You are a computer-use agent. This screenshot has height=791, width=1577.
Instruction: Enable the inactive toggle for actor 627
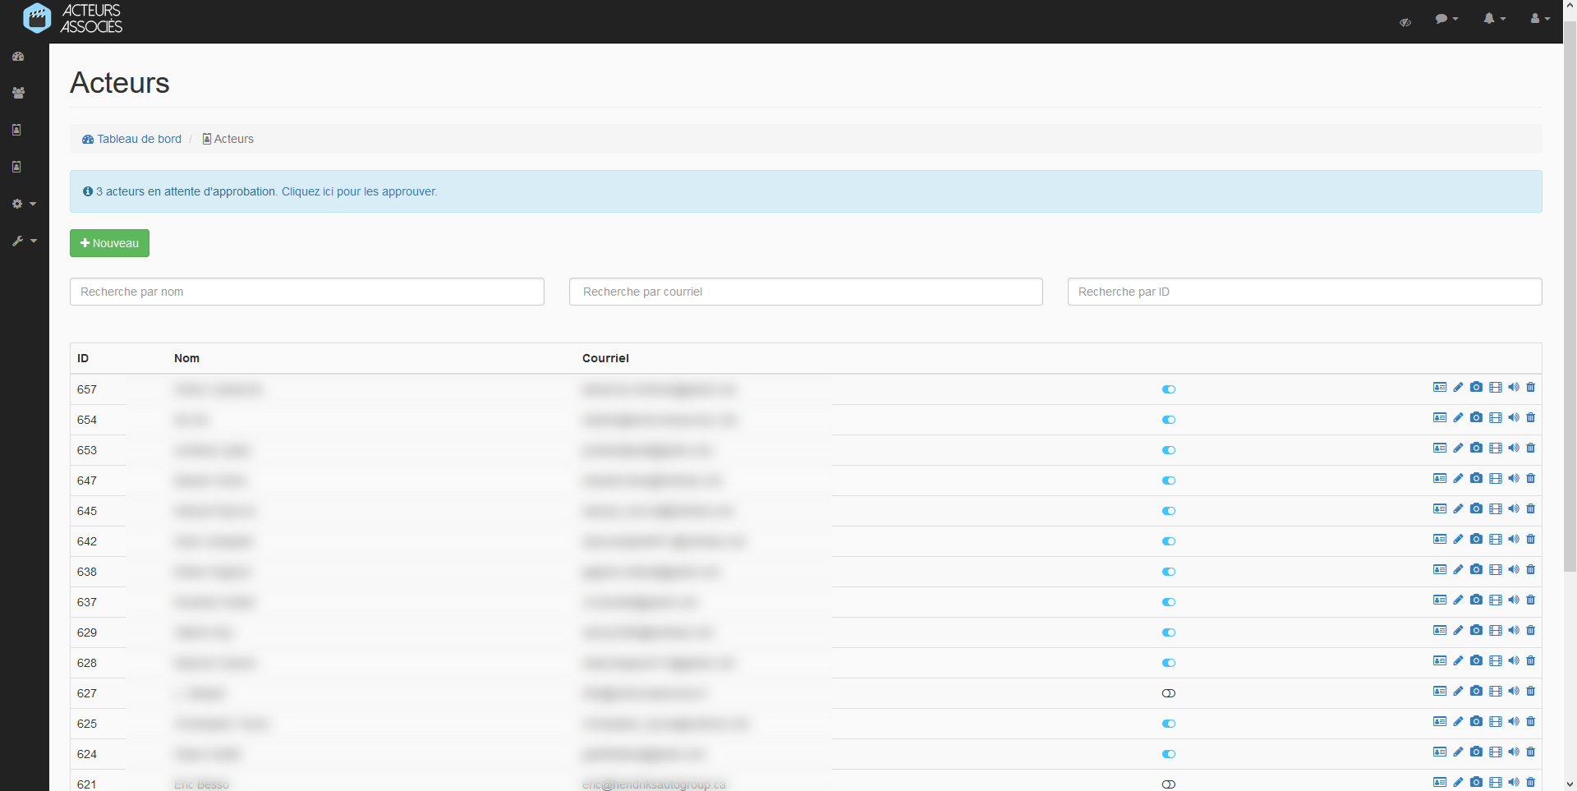(x=1168, y=693)
